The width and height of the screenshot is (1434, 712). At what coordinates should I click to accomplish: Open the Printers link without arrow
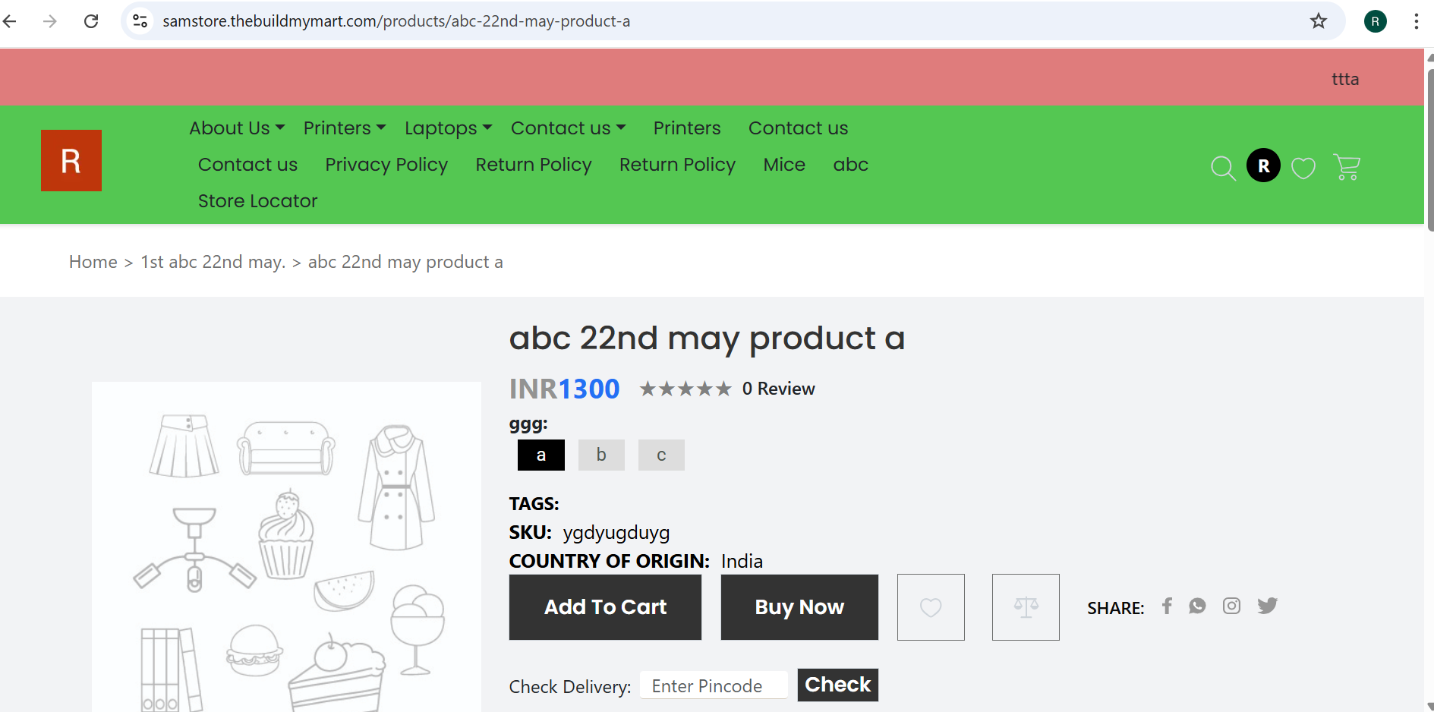pyautogui.click(x=687, y=128)
